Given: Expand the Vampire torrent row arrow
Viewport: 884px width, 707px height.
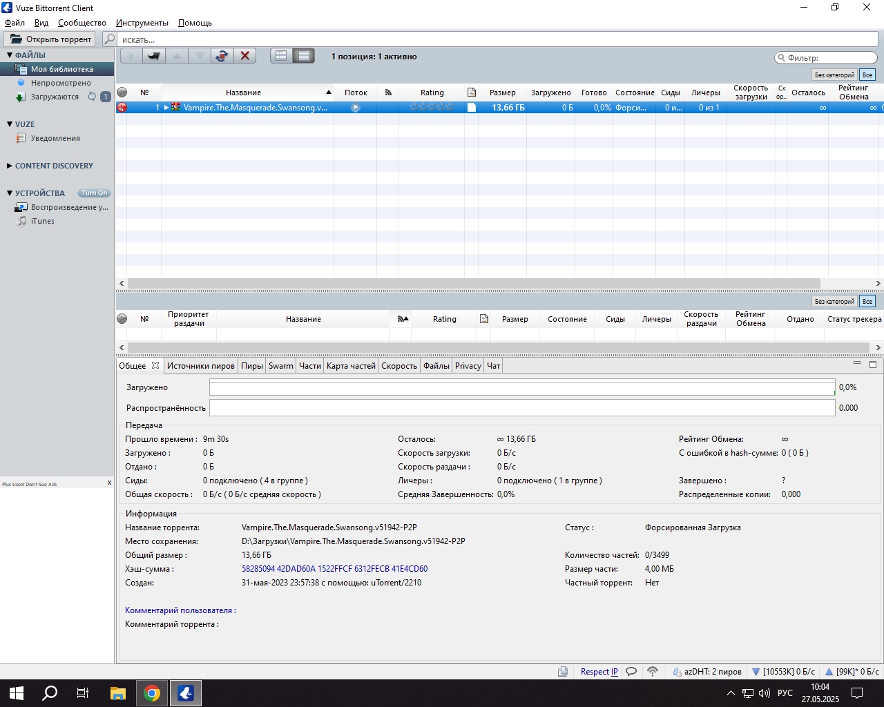Looking at the screenshot, I should click(x=166, y=108).
